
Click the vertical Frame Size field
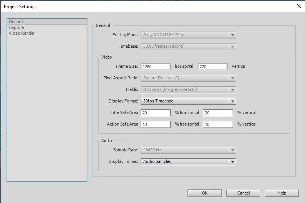point(213,67)
